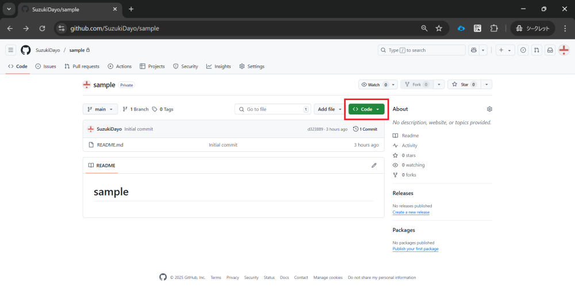The width and height of the screenshot is (575, 302).
Task: Switch to the Issues tab
Action: (x=46, y=66)
